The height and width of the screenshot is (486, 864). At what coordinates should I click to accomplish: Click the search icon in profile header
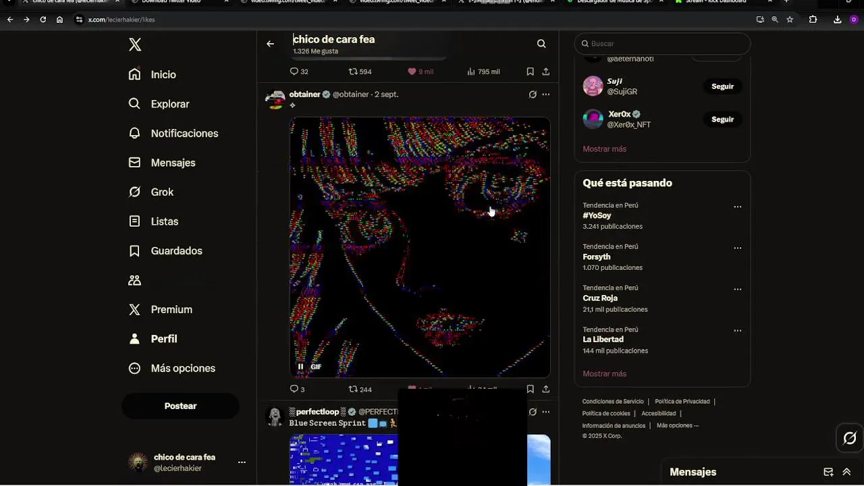click(541, 44)
